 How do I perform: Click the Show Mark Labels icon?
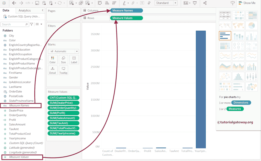click(142, 3)
